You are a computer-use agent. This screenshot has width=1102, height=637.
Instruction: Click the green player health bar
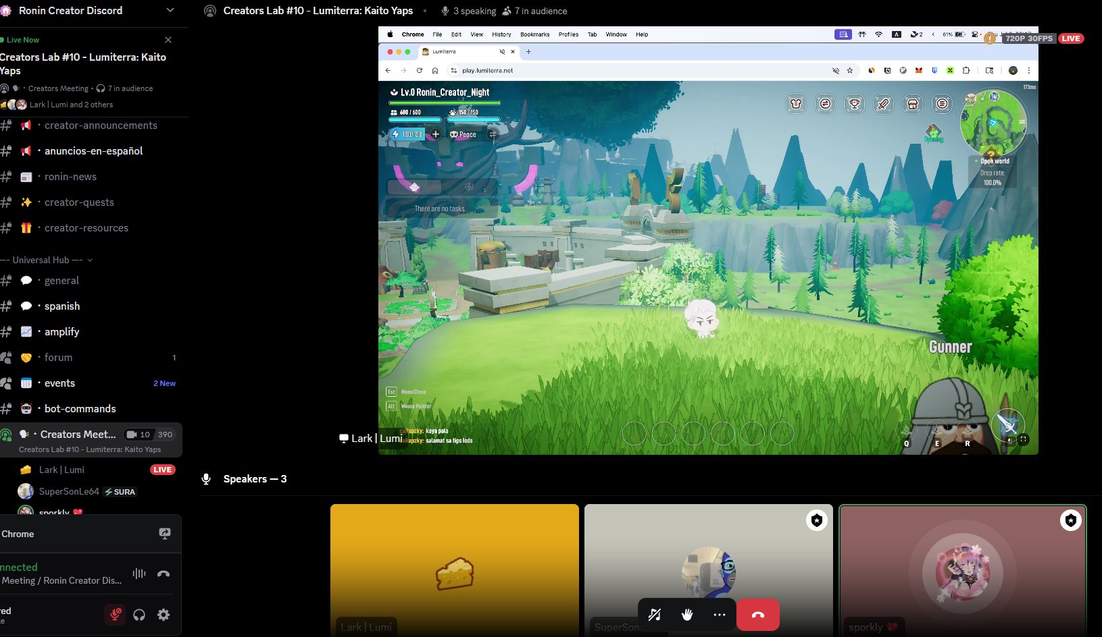pos(445,103)
